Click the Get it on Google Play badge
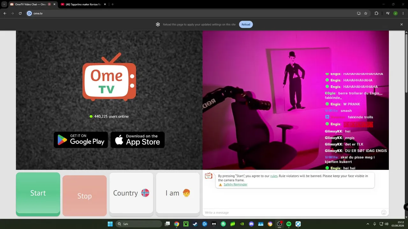408x229 pixels. (x=81, y=140)
